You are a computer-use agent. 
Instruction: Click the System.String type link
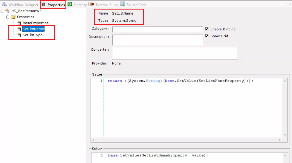point(124,21)
